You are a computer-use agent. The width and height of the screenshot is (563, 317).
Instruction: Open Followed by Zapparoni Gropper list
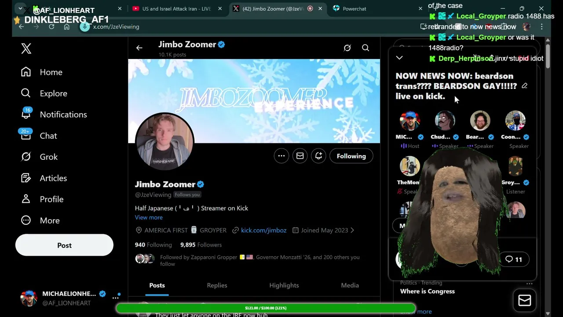[x=260, y=261]
